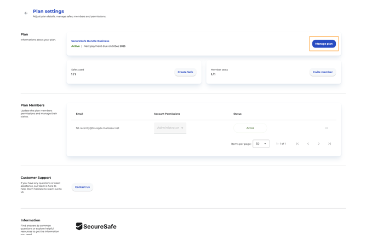Image resolution: width=367 pixels, height=235 pixels.
Task: Open the row options three-dot menu
Action: pos(326,128)
